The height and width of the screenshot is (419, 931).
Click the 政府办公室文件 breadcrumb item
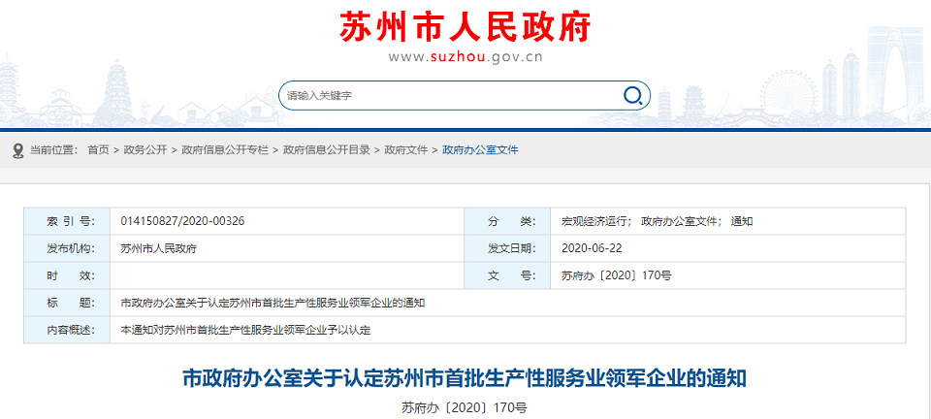click(x=480, y=150)
